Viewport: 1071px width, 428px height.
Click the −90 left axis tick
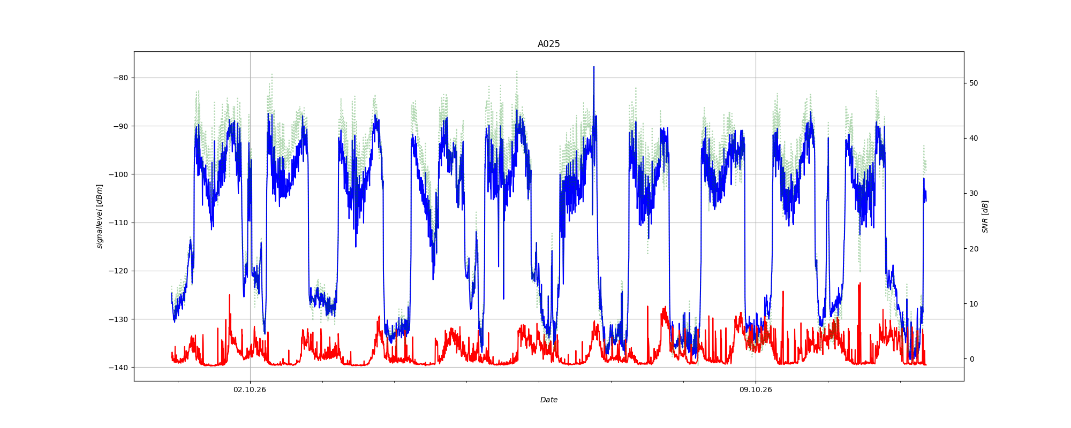click(x=120, y=126)
